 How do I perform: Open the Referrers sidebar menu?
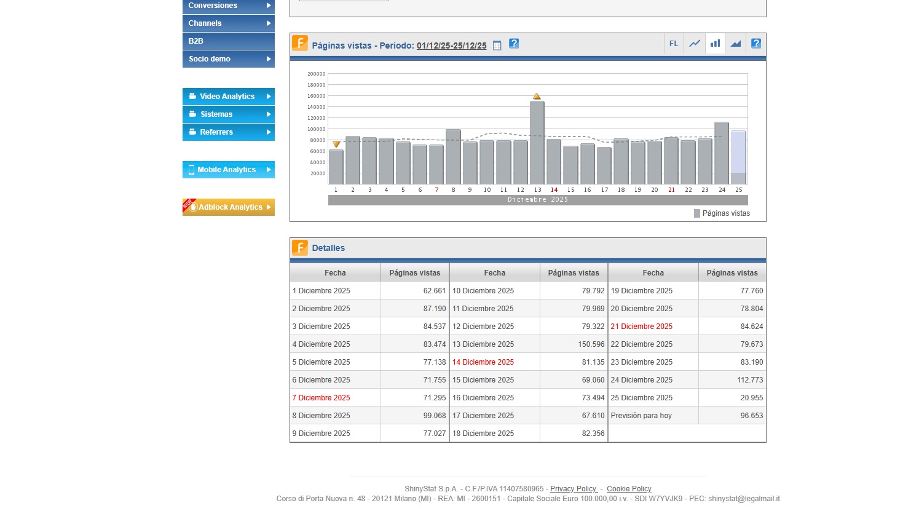(228, 132)
